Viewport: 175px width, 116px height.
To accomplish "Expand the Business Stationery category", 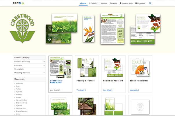I will [29, 61].
